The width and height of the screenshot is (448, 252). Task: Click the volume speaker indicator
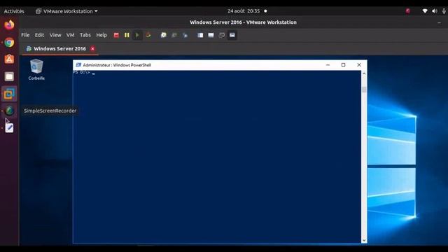coord(435,11)
